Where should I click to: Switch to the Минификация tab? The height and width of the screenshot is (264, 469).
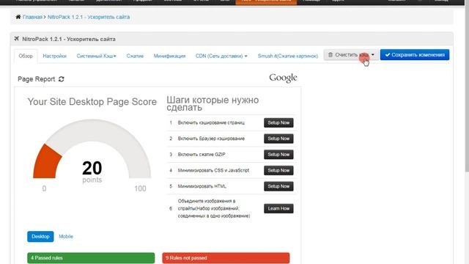169,56
